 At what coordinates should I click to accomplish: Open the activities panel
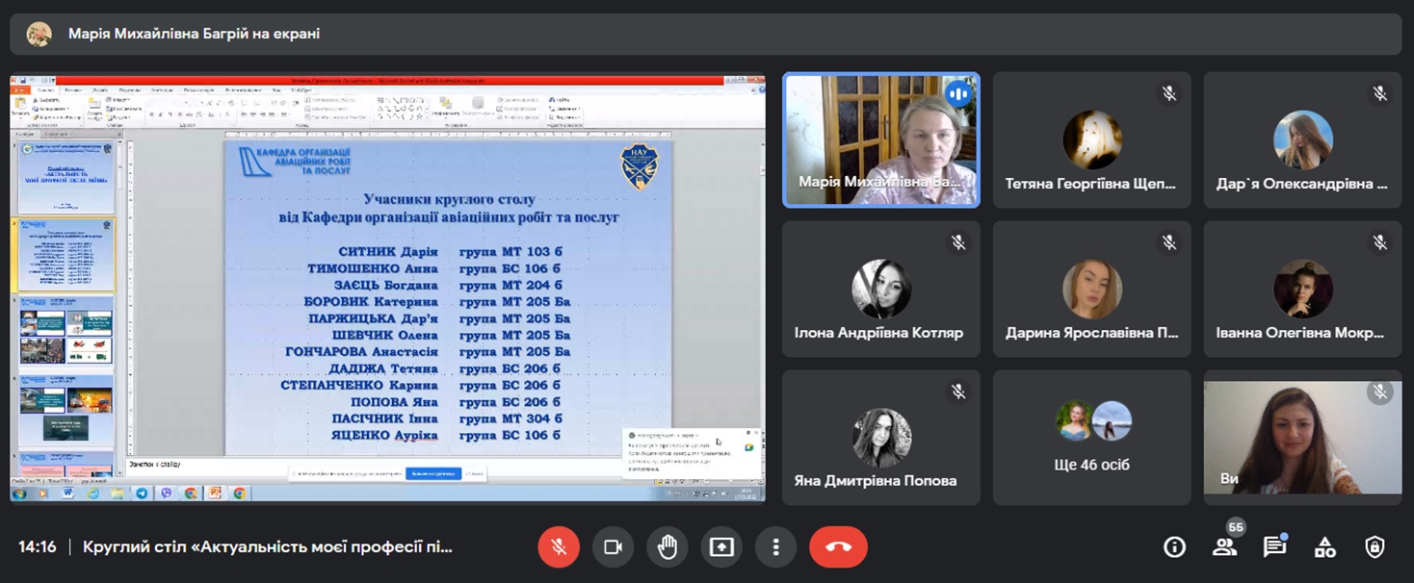tap(1324, 547)
